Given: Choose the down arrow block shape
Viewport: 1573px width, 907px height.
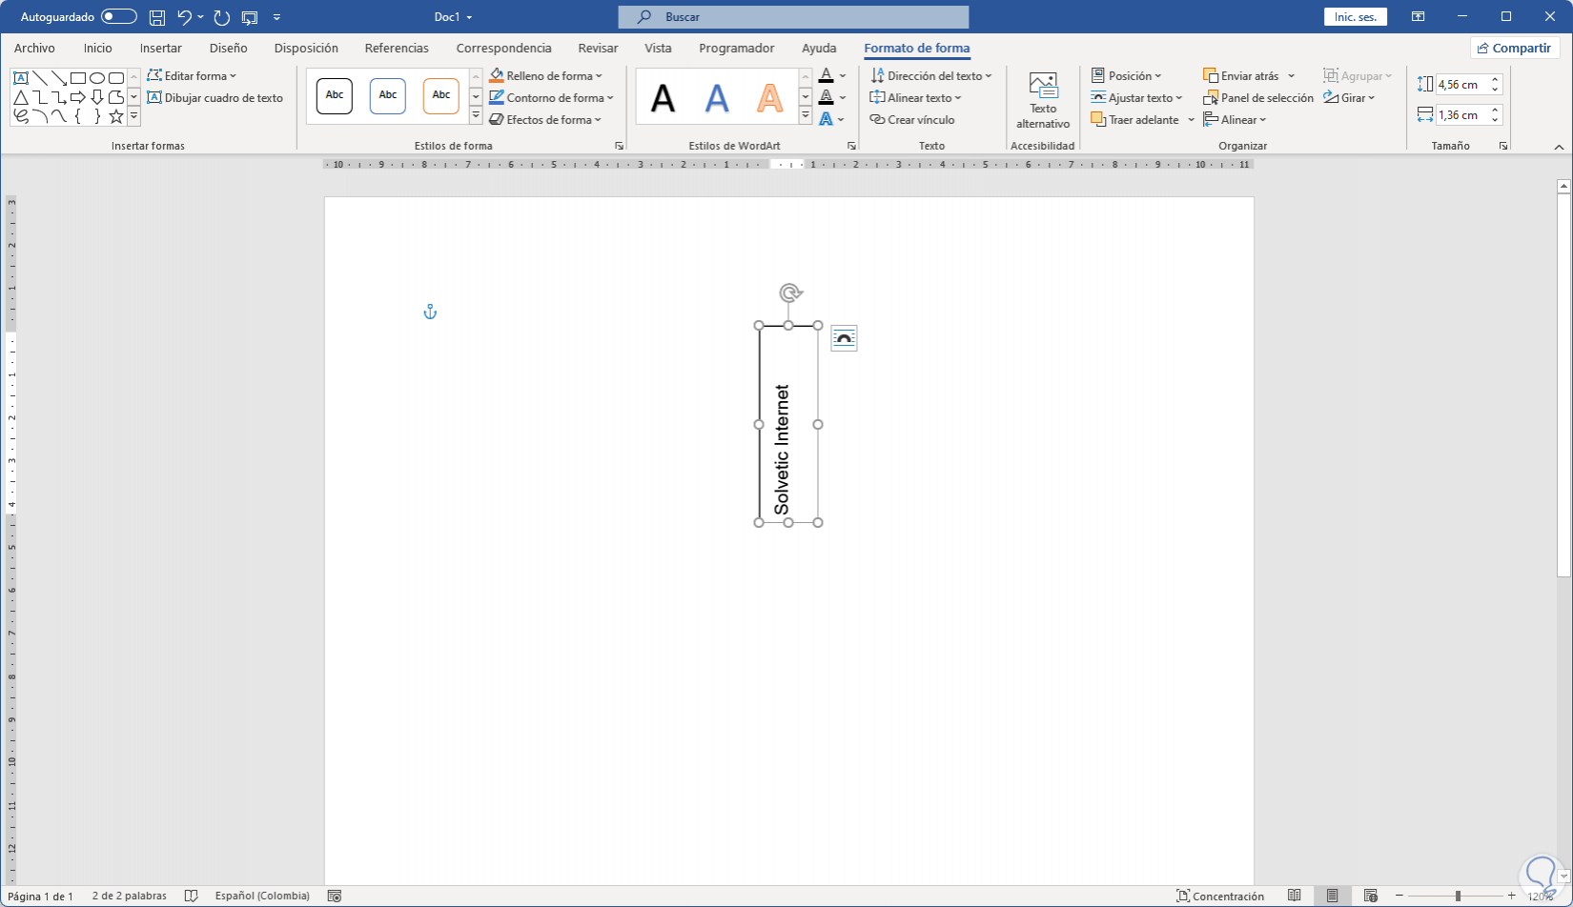Looking at the screenshot, I should click(x=96, y=97).
